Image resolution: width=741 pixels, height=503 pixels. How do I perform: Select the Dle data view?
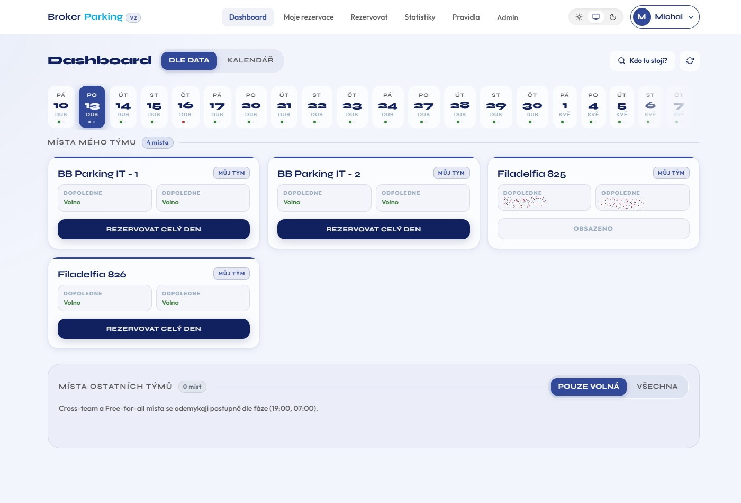point(189,60)
